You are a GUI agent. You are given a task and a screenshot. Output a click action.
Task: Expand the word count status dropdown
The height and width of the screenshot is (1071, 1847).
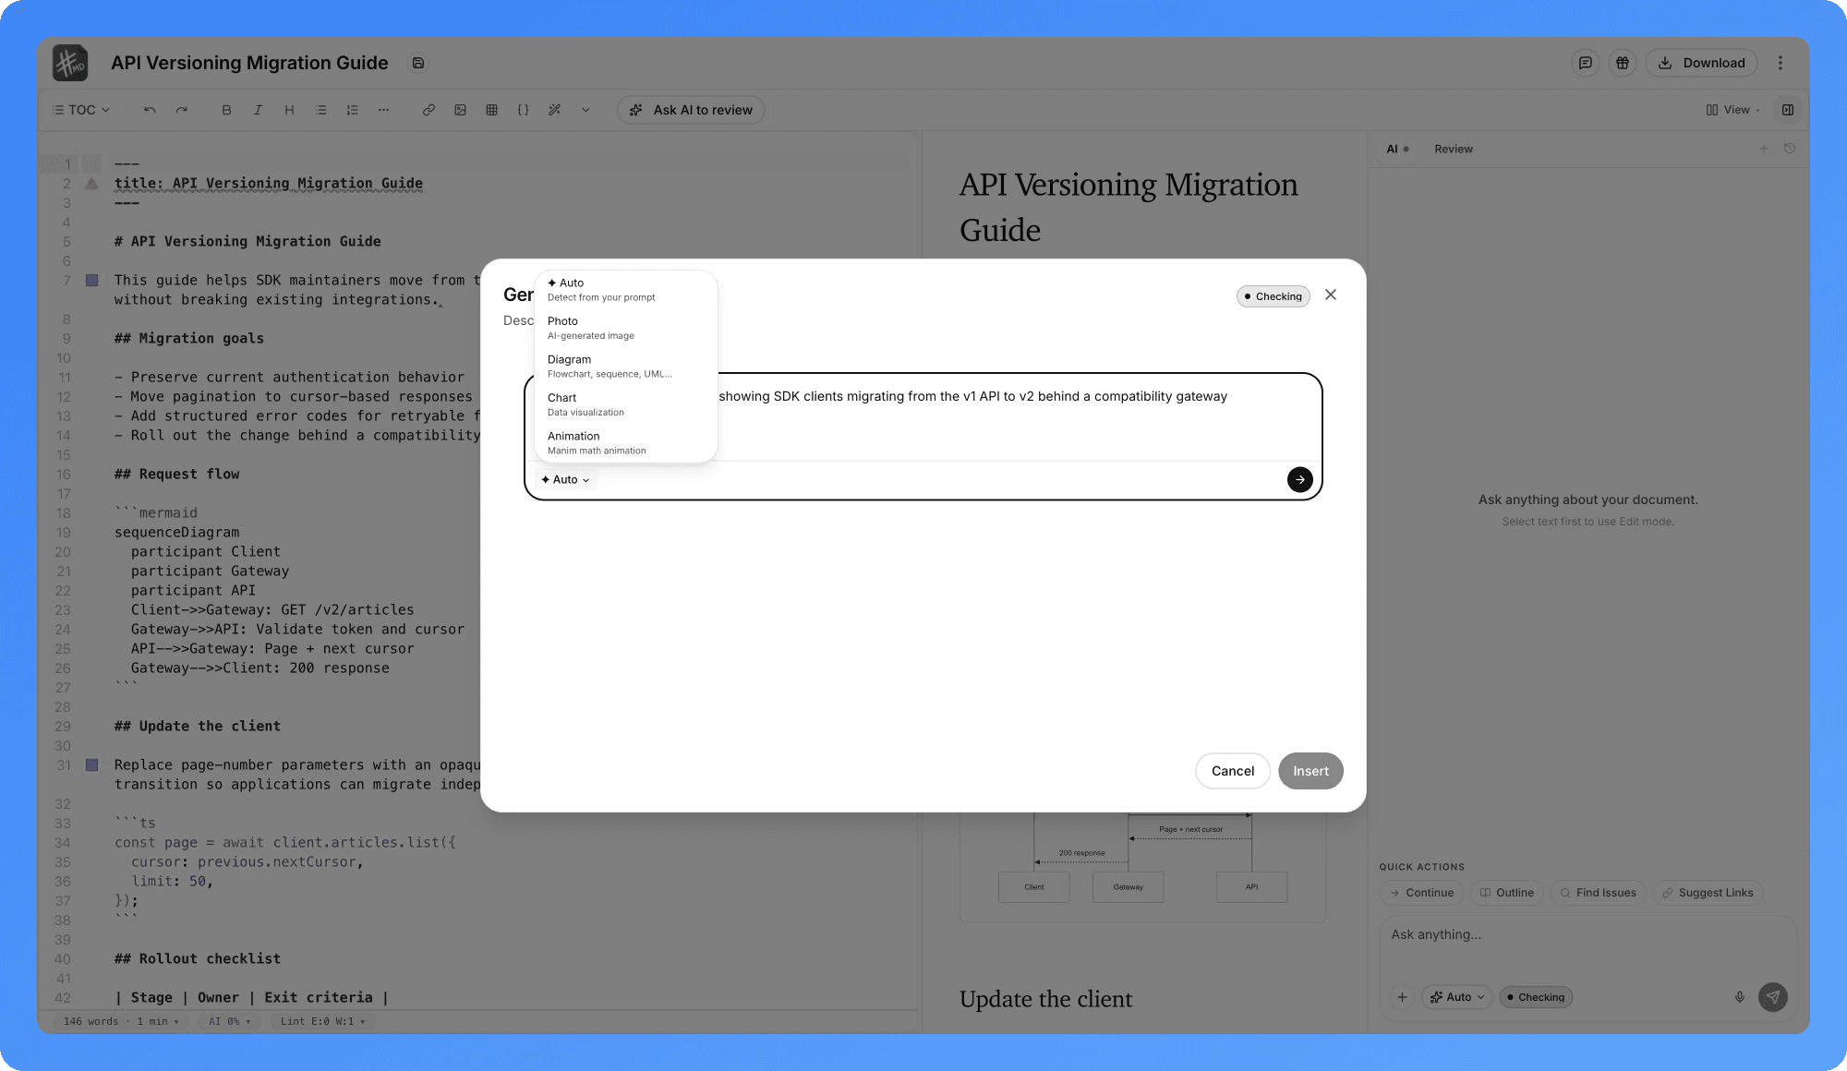tap(121, 1021)
